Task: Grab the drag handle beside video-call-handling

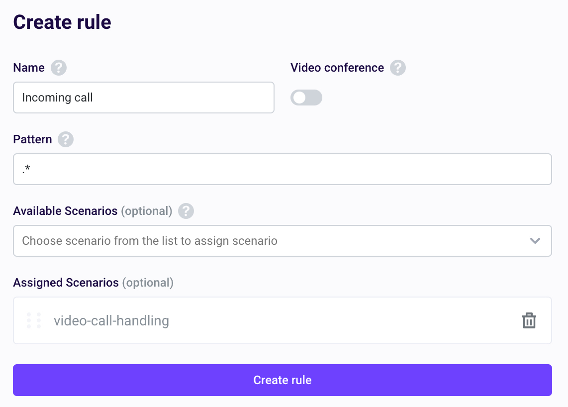Action: click(x=34, y=321)
